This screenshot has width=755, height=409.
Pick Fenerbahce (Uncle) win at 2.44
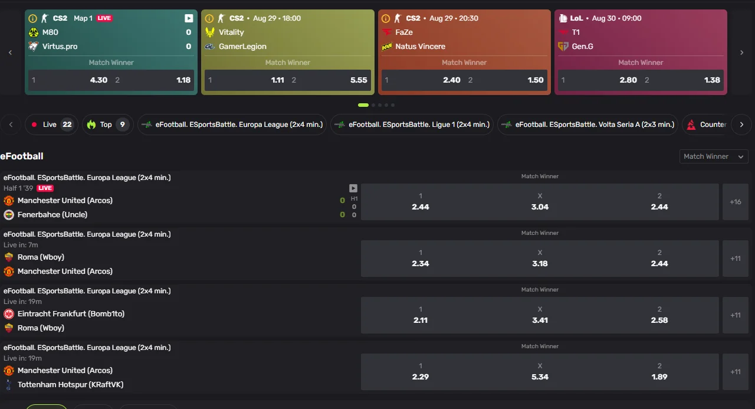pos(659,202)
